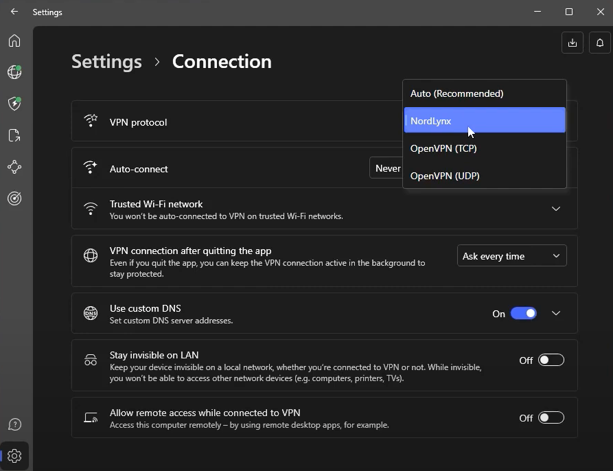Click the VPN protocol row icon

click(91, 120)
